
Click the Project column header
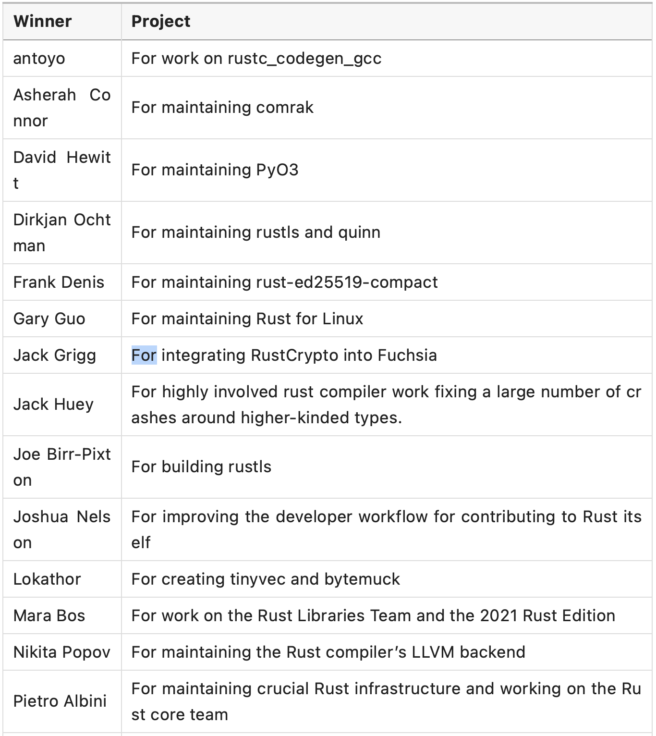tap(161, 22)
